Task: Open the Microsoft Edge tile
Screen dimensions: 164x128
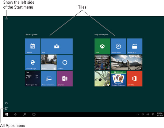Action: tap(32, 62)
